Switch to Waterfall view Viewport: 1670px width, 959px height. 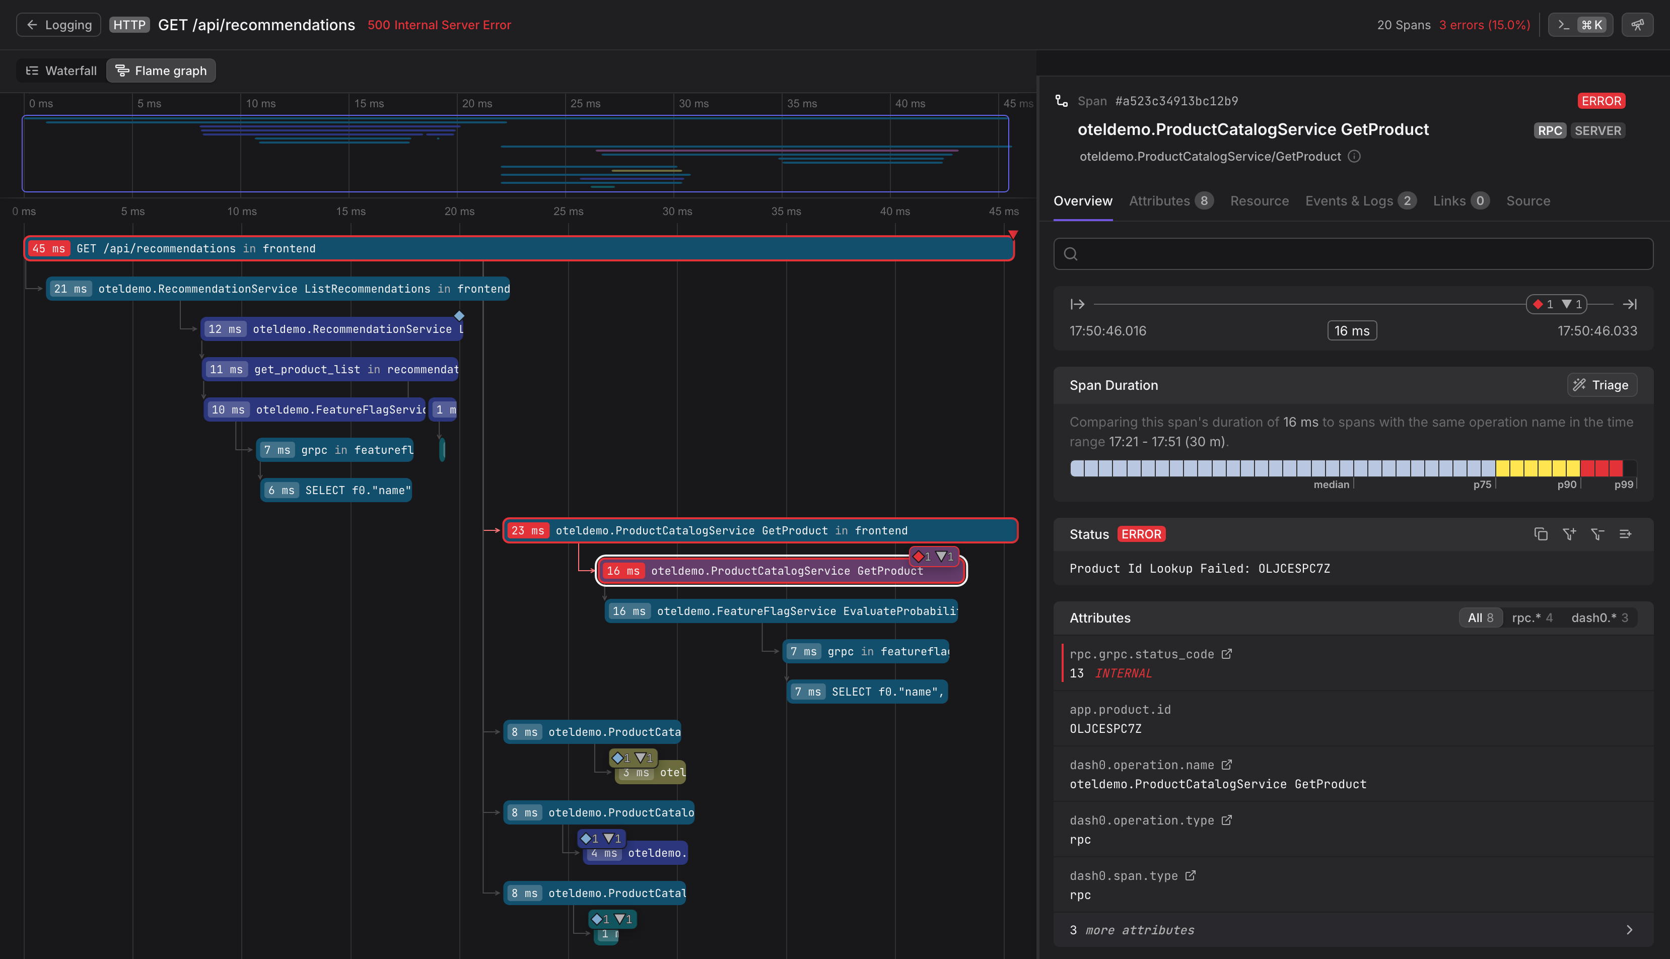[61, 71]
